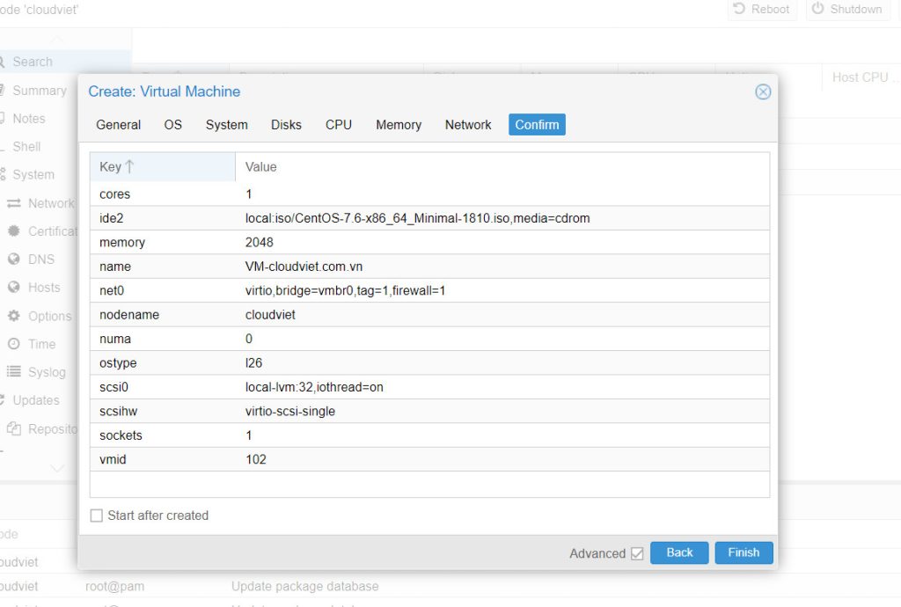This screenshot has width=901, height=607.
Task: Click the Value column header
Action: click(x=502, y=166)
